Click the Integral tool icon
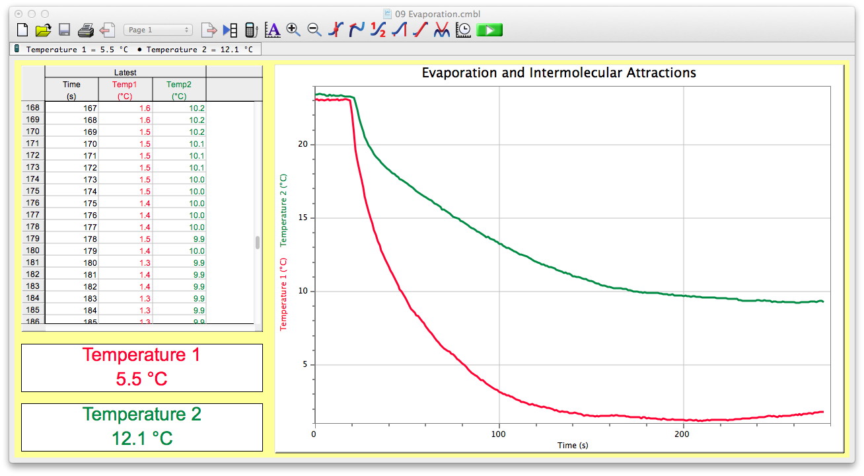864x476 pixels. (x=398, y=30)
